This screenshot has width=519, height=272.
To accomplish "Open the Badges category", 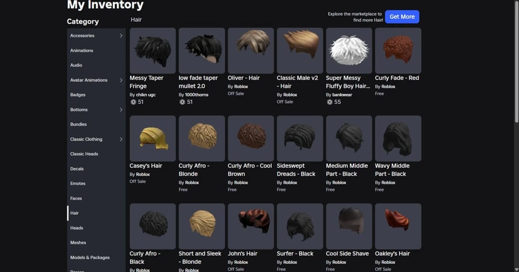I will [x=78, y=95].
